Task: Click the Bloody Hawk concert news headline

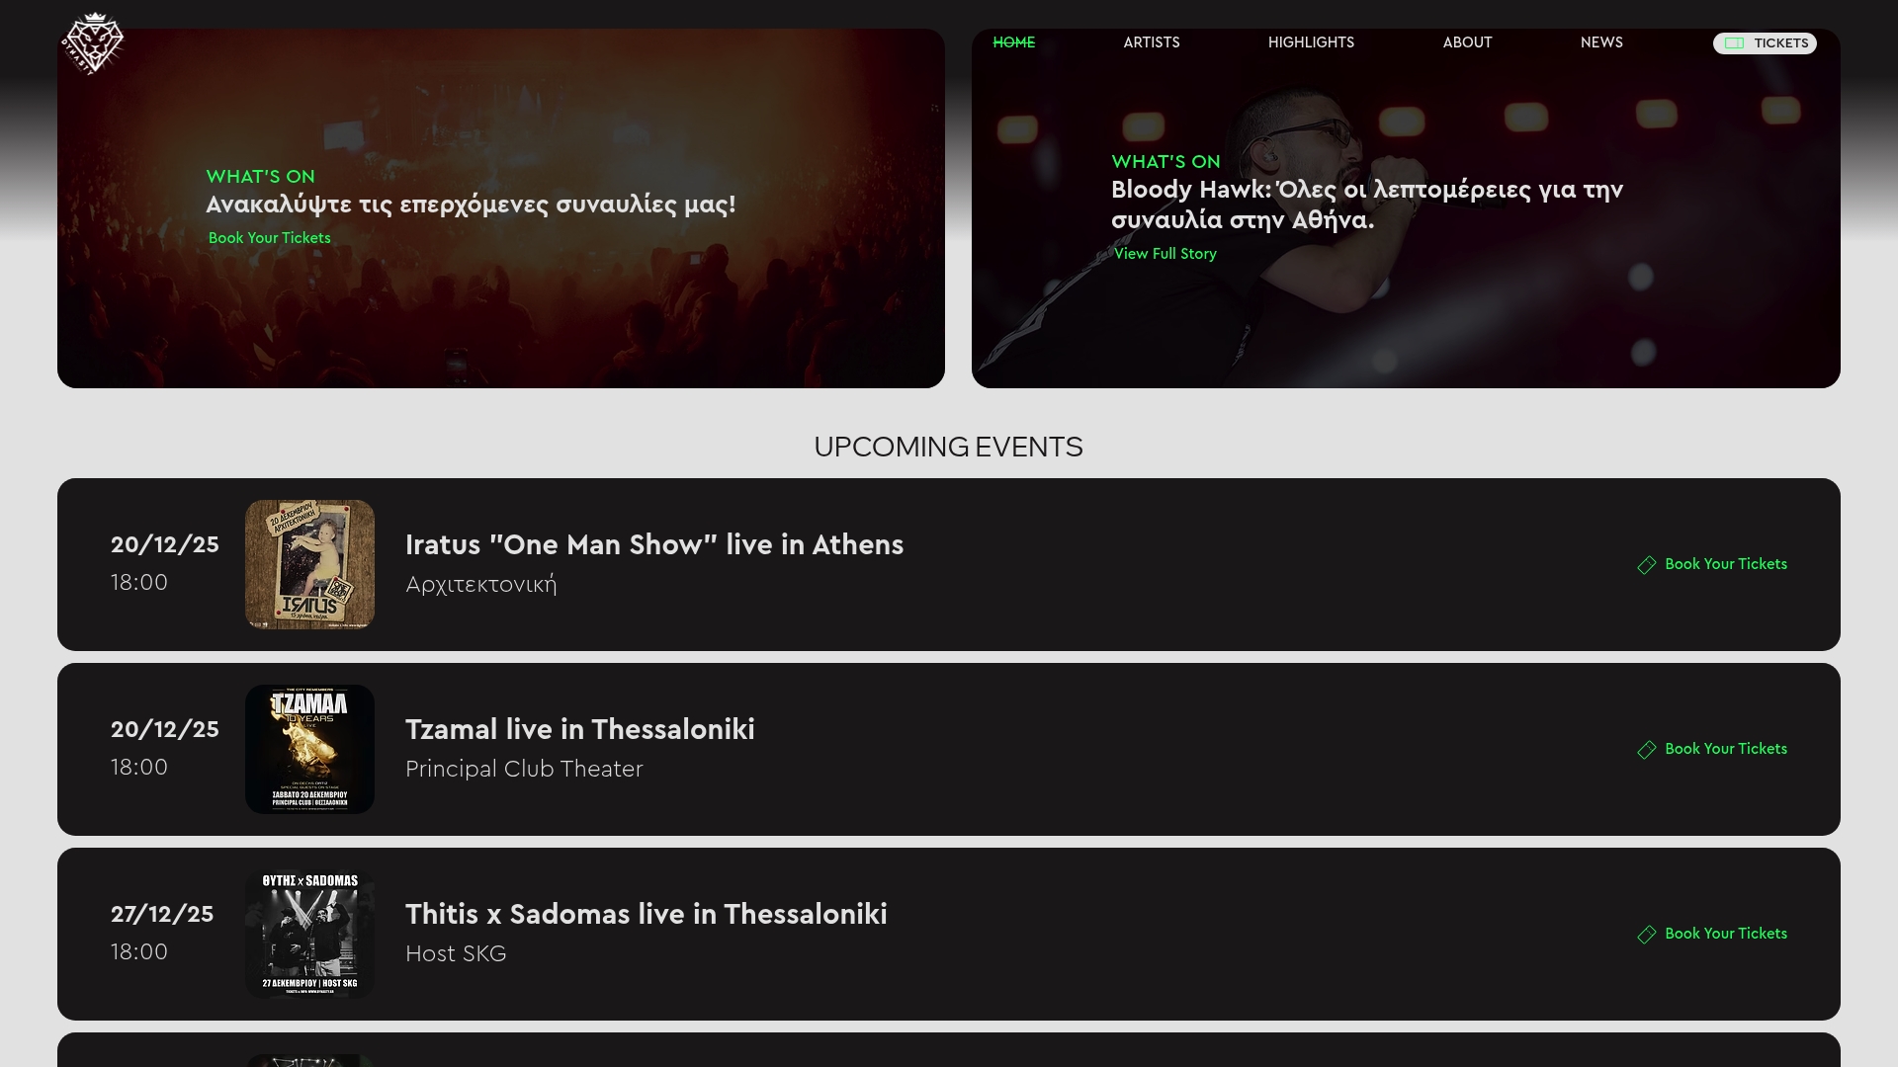Action: (1366, 205)
